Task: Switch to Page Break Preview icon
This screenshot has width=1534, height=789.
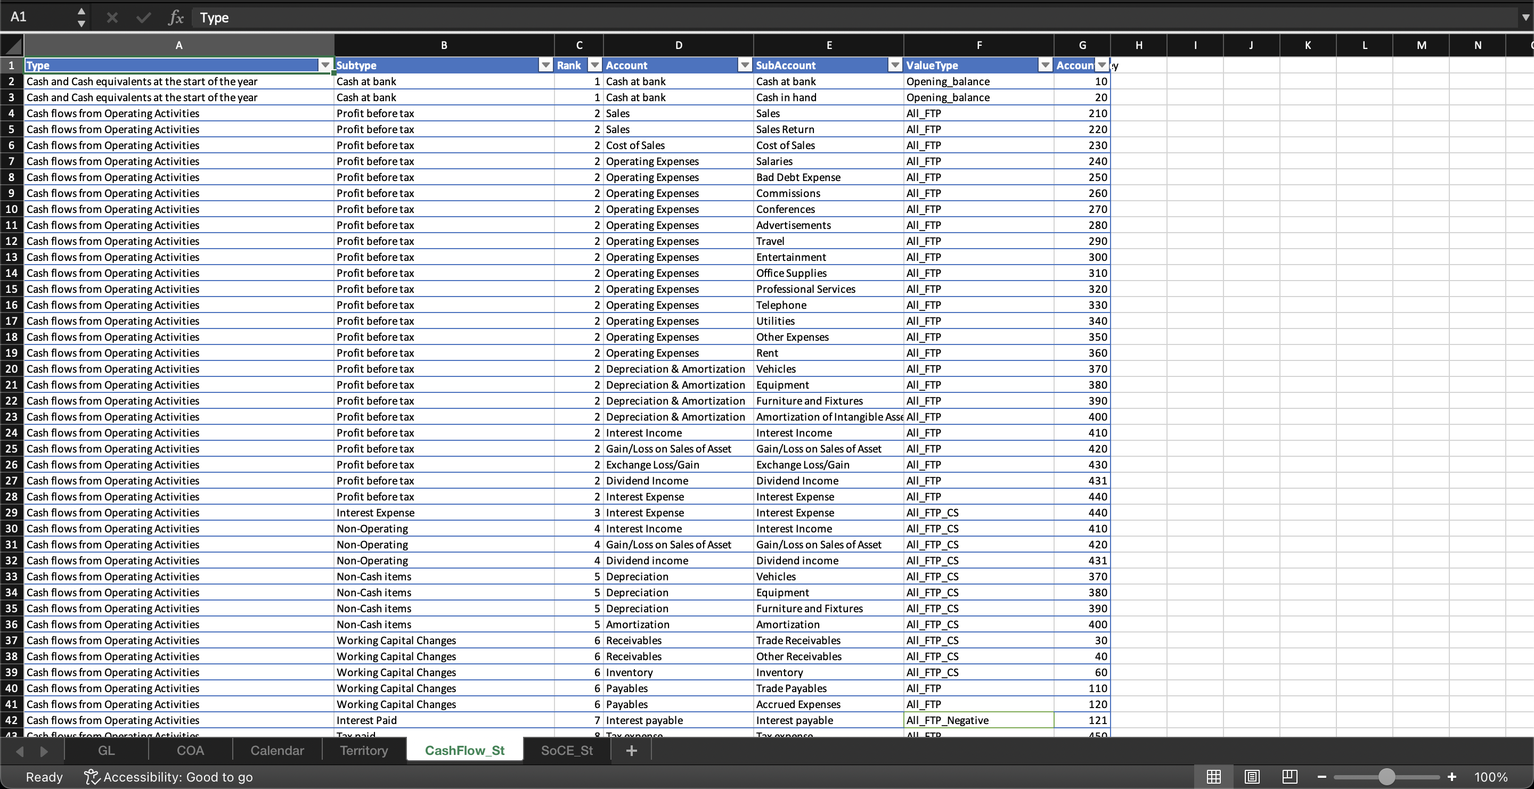Action: point(1290,777)
